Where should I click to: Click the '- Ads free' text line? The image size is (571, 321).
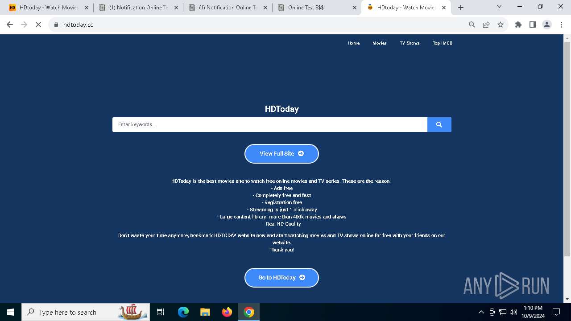[x=282, y=188]
